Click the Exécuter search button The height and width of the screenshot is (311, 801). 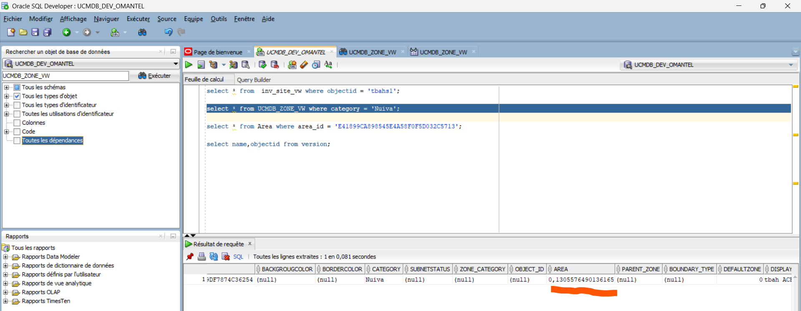click(154, 76)
